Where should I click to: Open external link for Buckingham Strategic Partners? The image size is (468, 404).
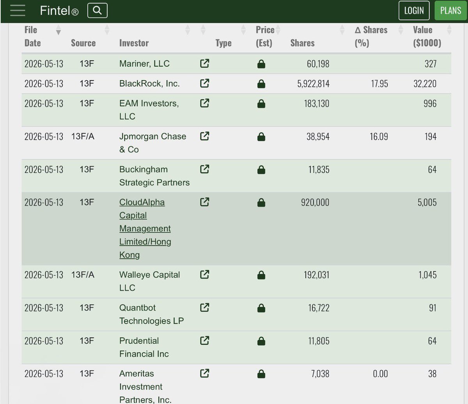(205, 169)
